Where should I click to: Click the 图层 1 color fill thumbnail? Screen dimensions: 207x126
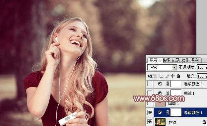pyautogui.click(x=160, y=104)
